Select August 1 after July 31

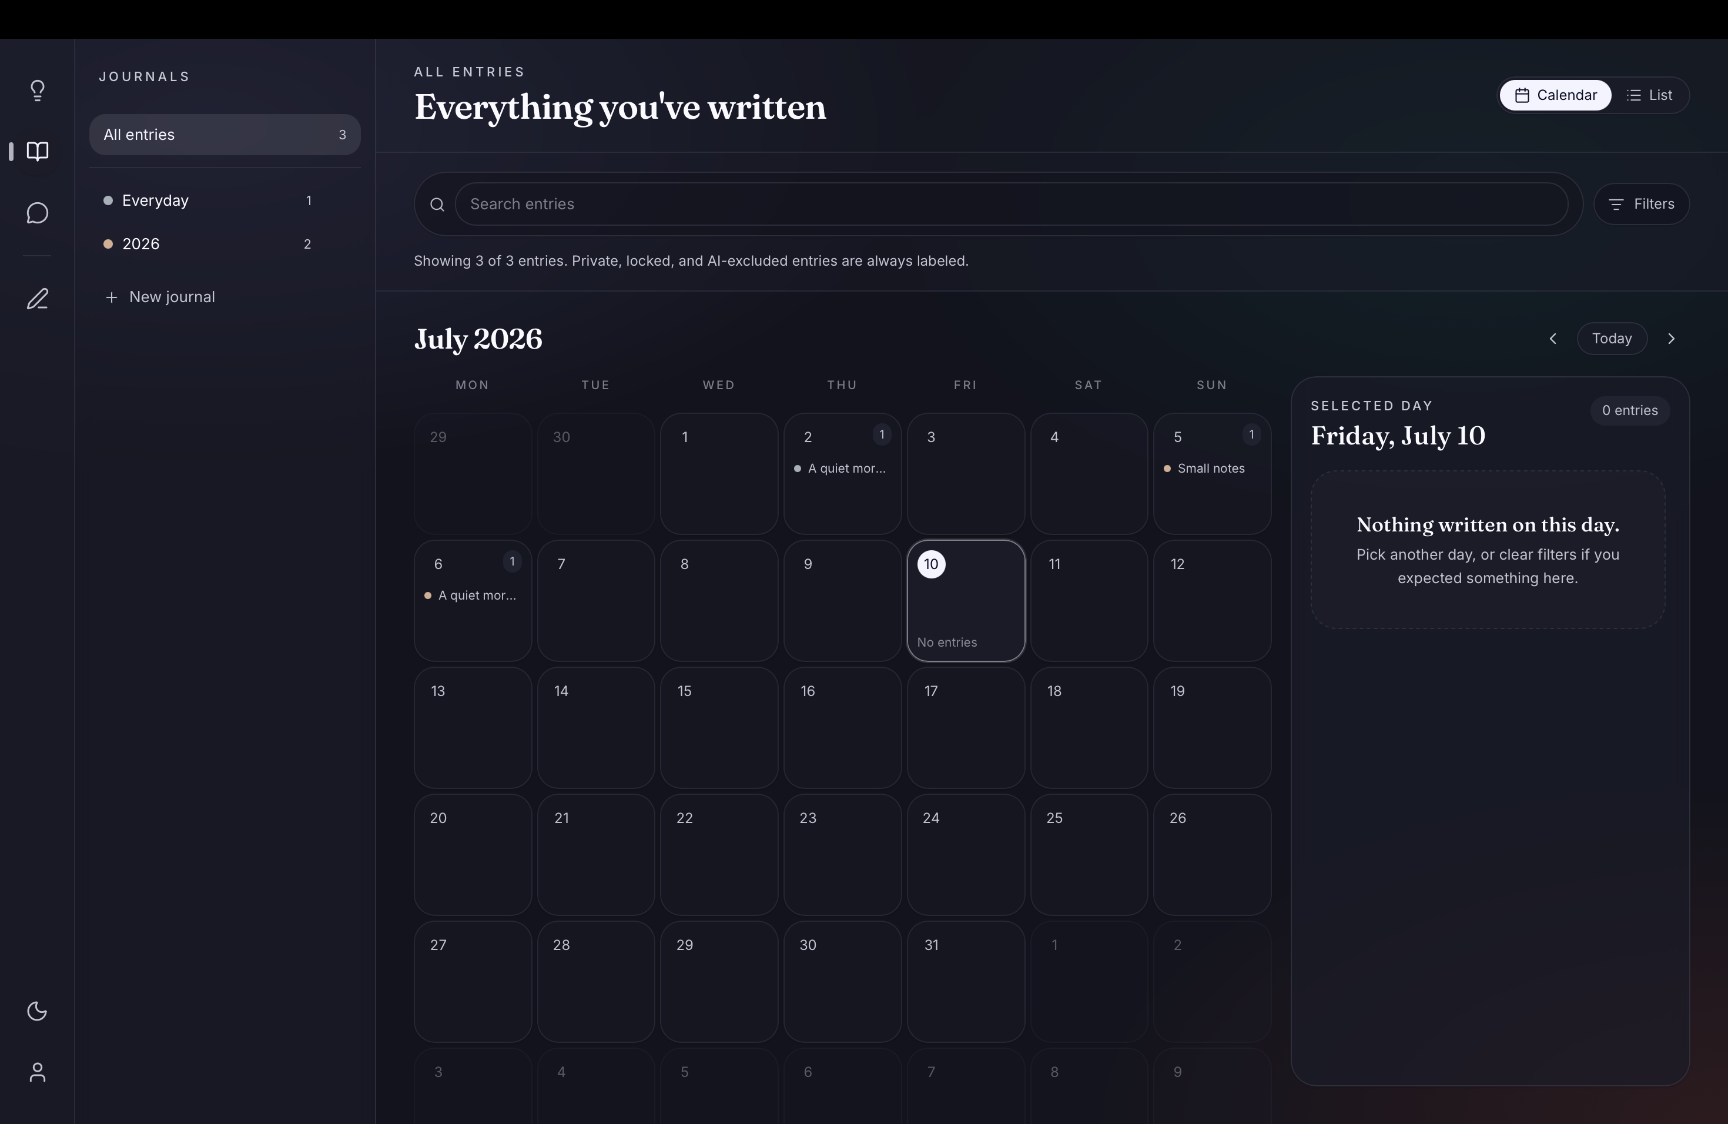[1089, 982]
